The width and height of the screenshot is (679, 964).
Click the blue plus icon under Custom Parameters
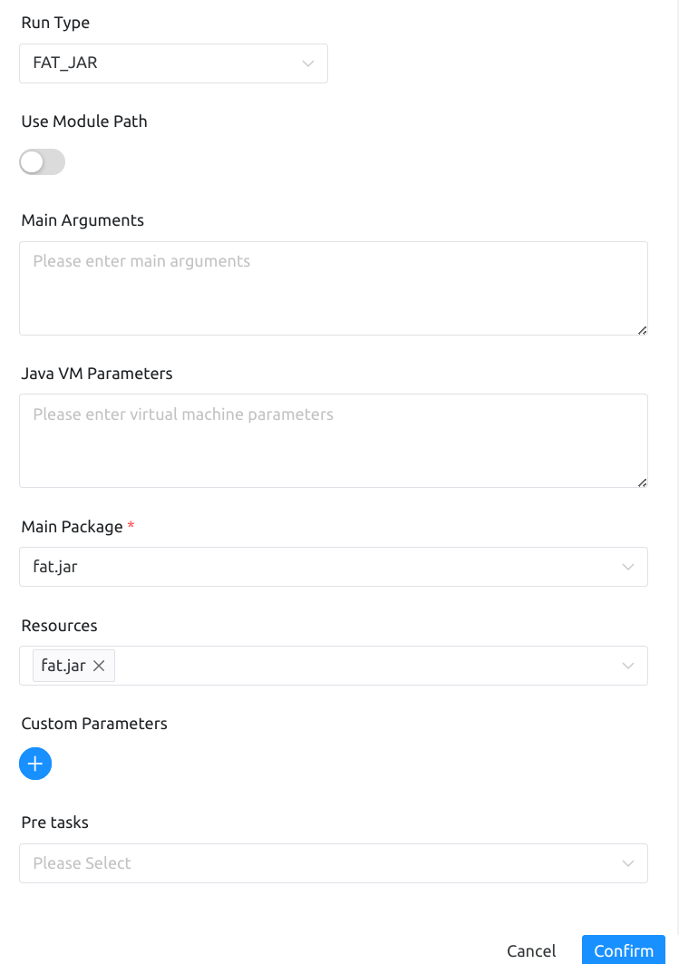point(35,764)
